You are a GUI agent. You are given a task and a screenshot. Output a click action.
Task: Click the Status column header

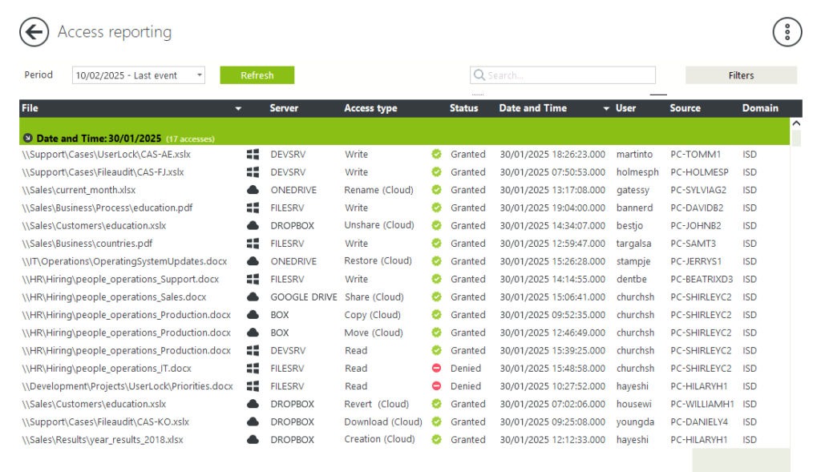pyautogui.click(x=463, y=108)
